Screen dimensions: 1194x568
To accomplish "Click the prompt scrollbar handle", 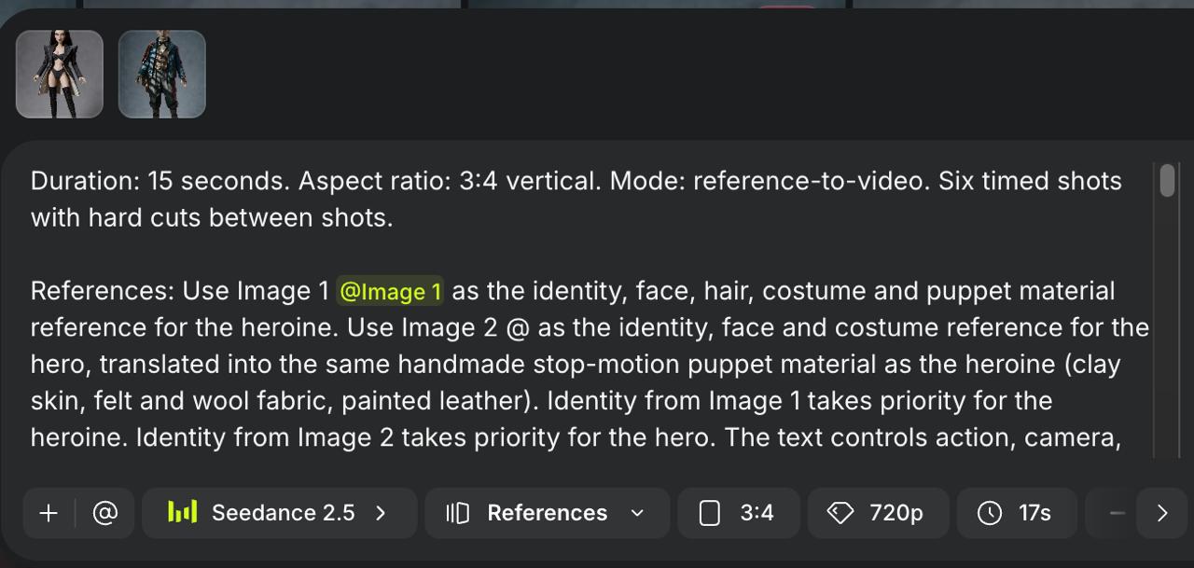I will tap(1167, 181).
